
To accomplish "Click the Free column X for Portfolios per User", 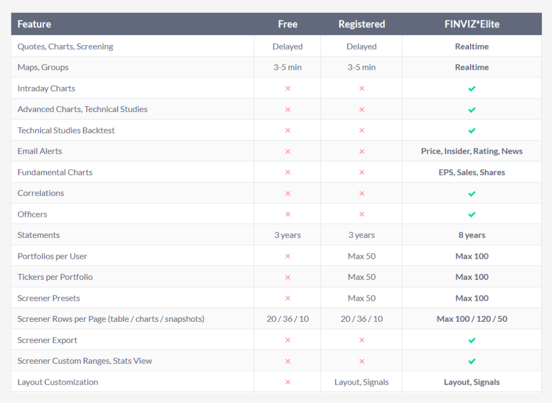I will point(287,256).
